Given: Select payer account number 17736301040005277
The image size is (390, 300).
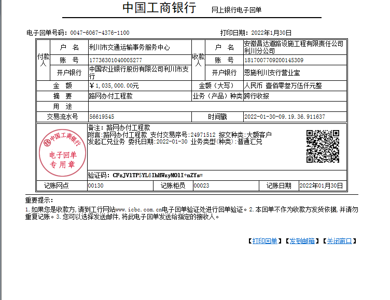Looking at the screenshot, I should tap(116, 60).
